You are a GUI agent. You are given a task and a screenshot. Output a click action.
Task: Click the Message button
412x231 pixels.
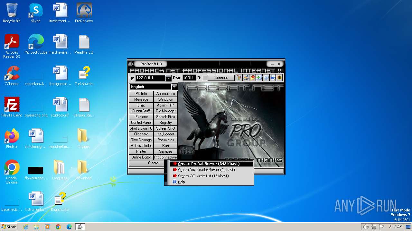point(141,99)
